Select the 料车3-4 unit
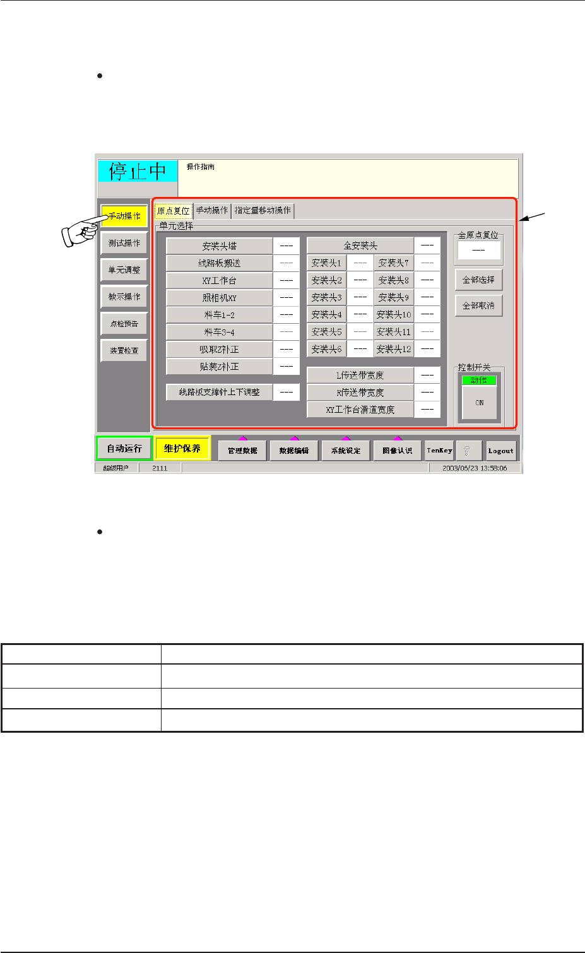This screenshot has height=953, width=585. point(220,332)
